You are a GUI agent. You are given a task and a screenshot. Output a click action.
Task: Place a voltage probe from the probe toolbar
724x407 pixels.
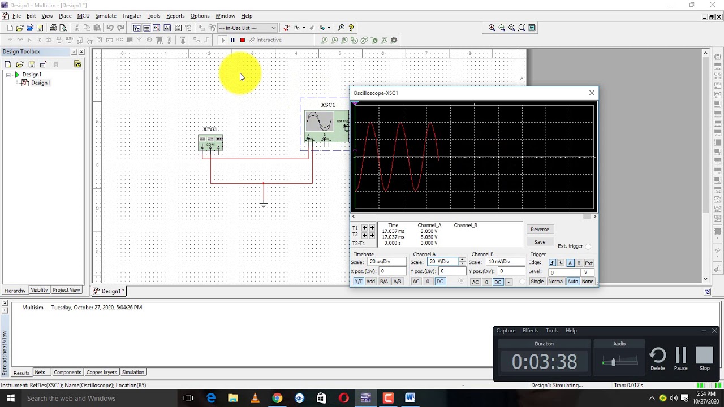click(325, 40)
